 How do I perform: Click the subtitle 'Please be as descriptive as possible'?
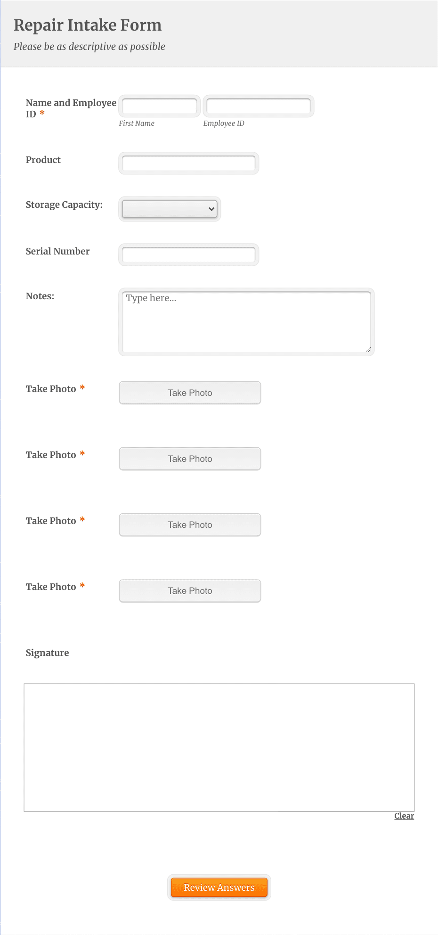(x=89, y=47)
